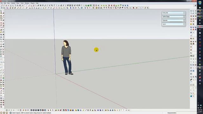The height and width of the screenshot is (114, 203).
Task: Open the Draw menu
Action: click(18, 3)
